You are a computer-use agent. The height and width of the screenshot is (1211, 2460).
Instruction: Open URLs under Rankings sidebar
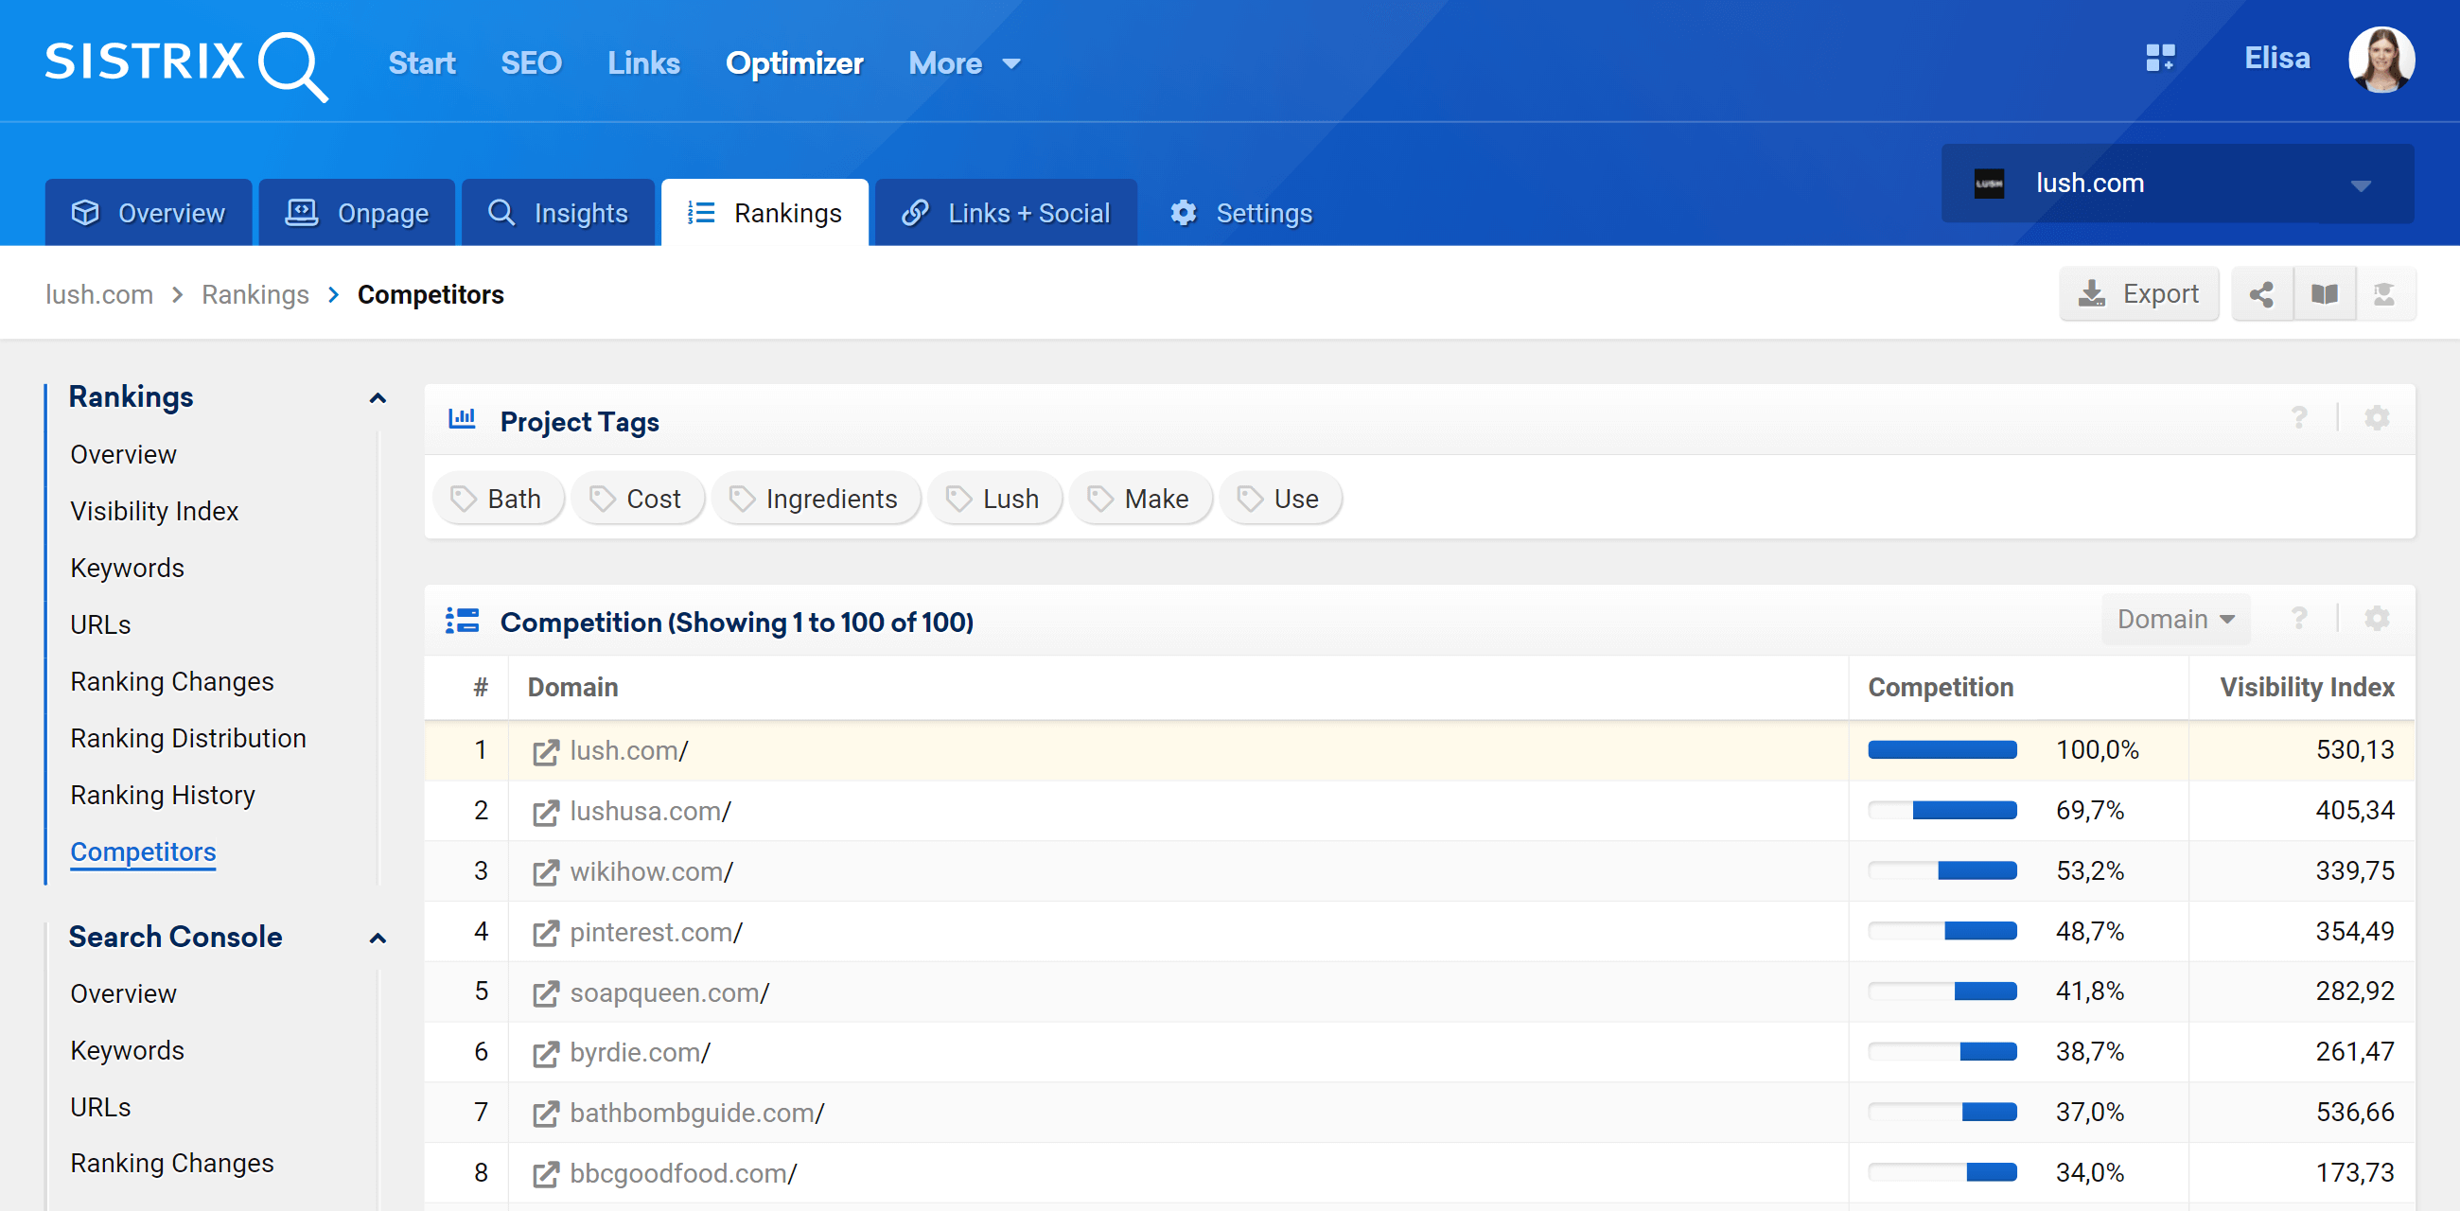click(100, 625)
